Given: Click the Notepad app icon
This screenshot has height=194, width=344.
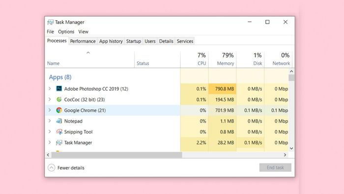Looking at the screenshot, I should pos(59,121).
